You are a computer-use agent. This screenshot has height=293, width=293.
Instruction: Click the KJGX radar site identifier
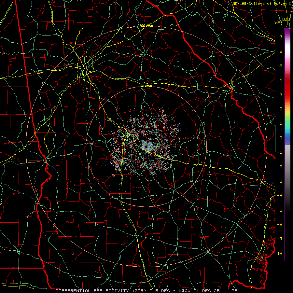pyautogui.click(x=185, y=291)
